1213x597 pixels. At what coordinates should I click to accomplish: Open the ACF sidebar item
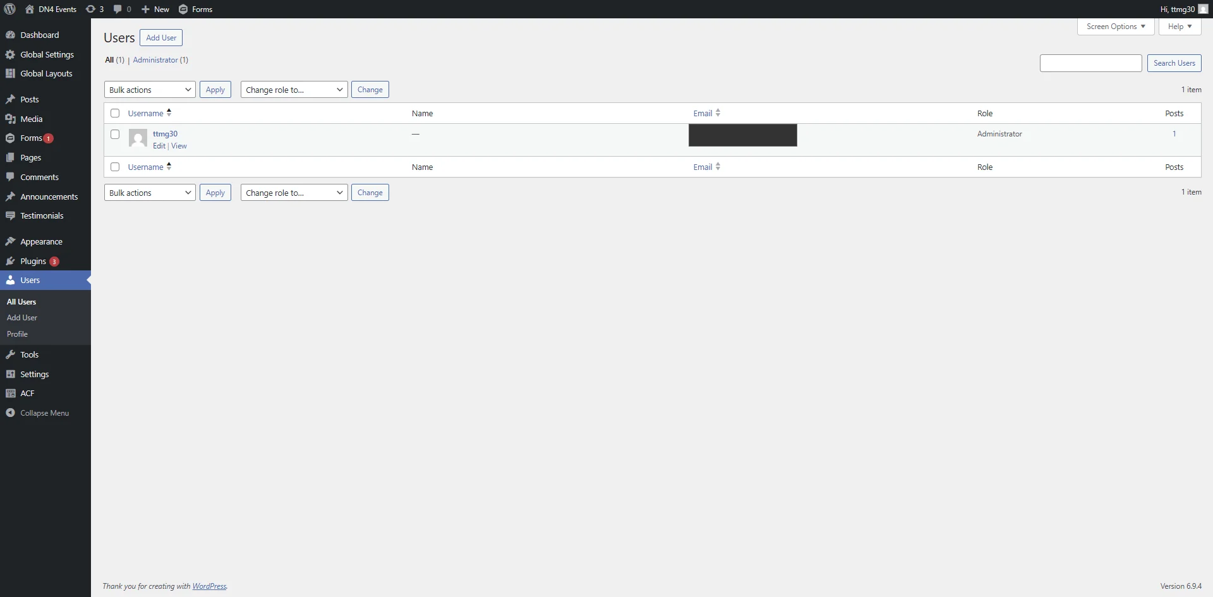tap(27, 393)
